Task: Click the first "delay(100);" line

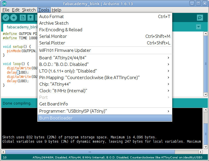Action: [x=18, y=72]
